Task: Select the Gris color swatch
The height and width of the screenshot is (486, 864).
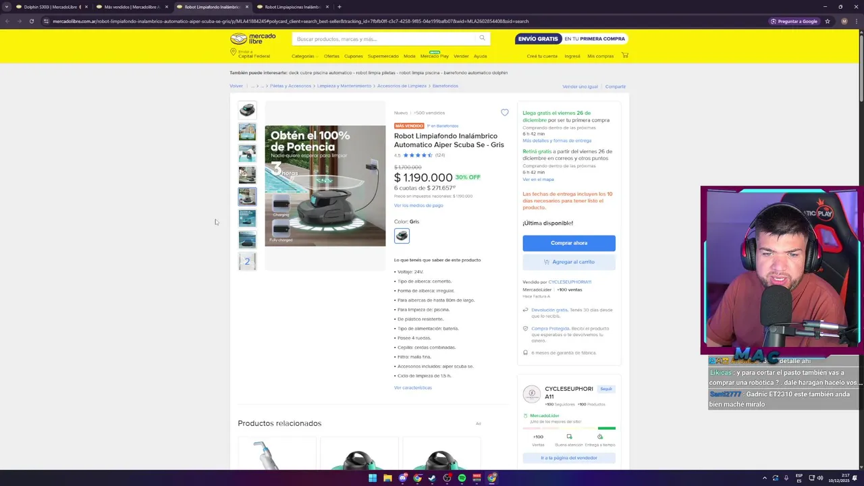Action: click(x=402, y=236)
